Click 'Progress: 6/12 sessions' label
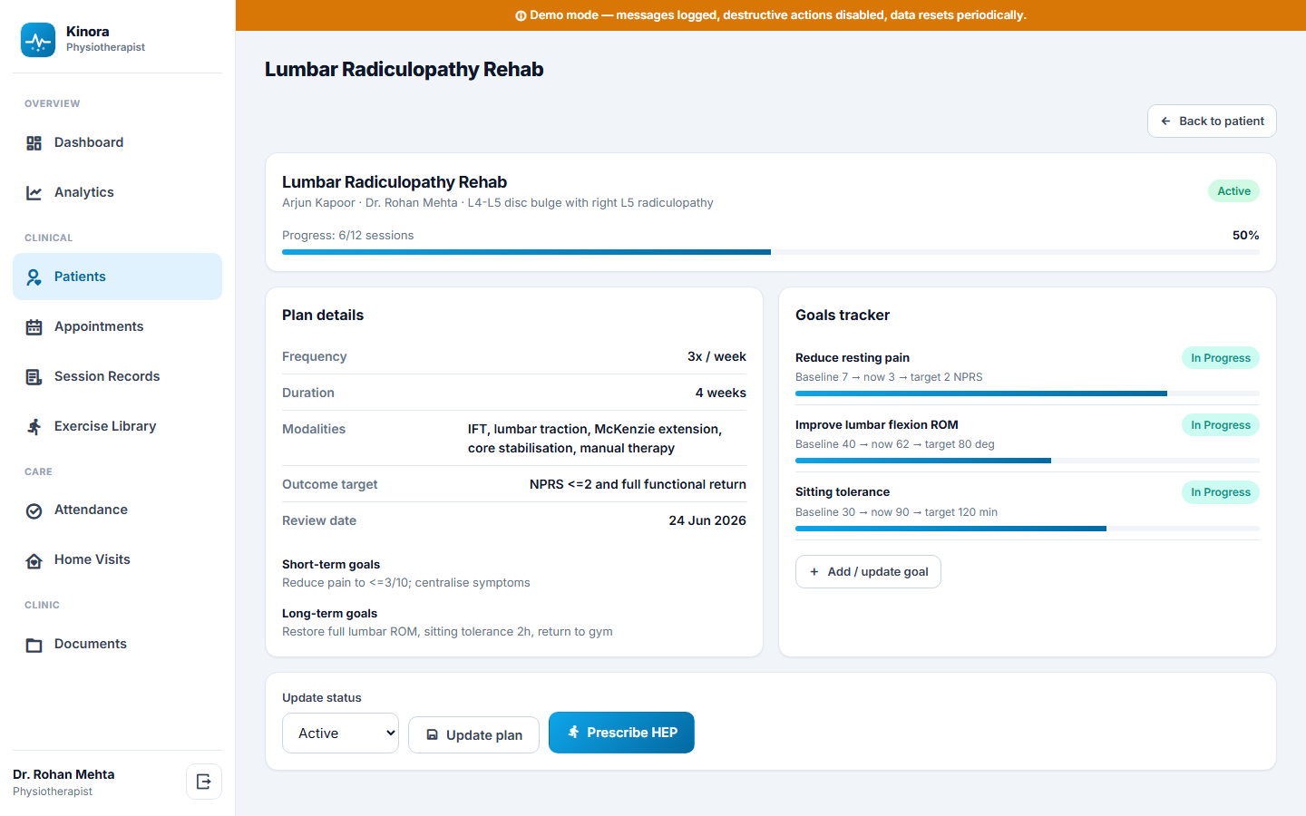The image size is (1306, 816). [347, 235]
